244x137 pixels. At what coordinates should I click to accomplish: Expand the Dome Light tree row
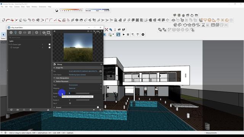coord(9,45)
